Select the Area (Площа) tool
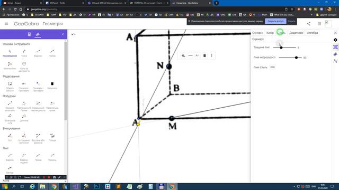 point(52,137)
